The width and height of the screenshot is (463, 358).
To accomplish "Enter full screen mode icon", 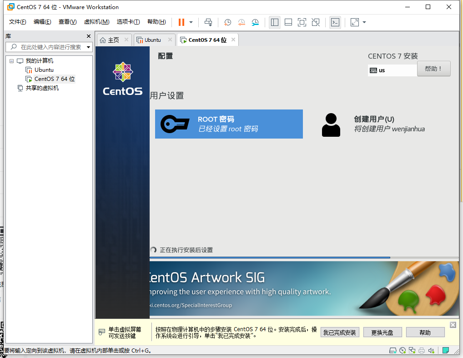I will coord(302,22).
